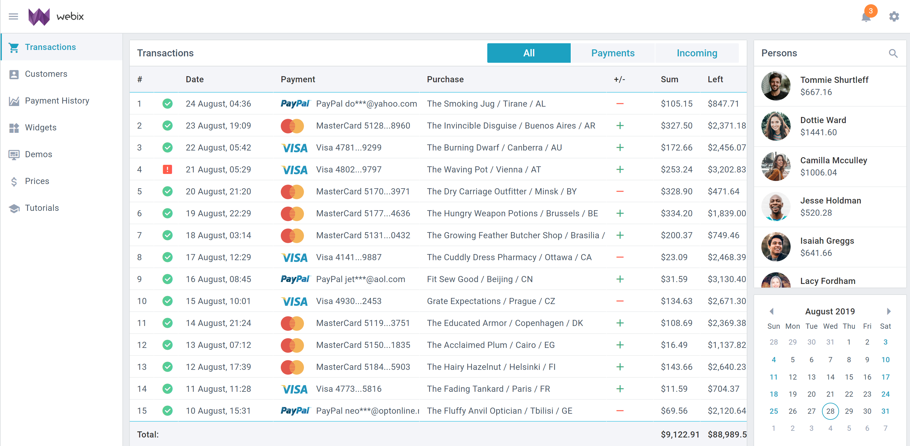Open the hamburger sidebar menu

13,17
